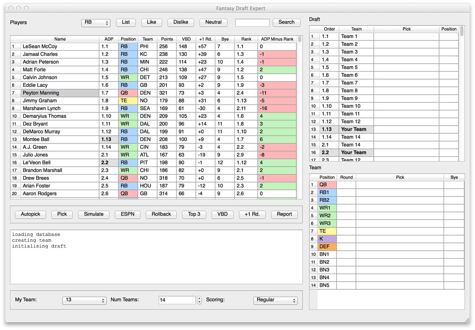Click the +1 Rd. button
The height and width of the screenshot is (330, 475).
coord(252,214)
